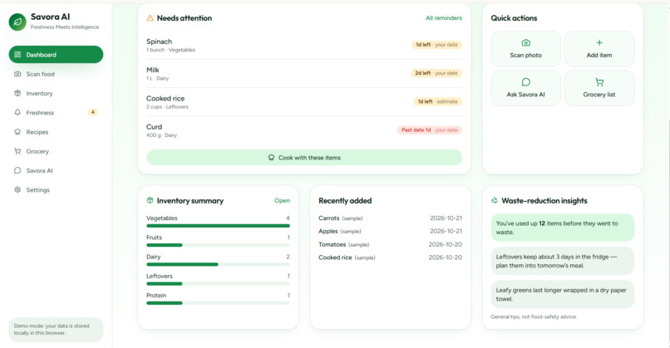The image size is (670, 348).
Task: Click Spinach's "1d left · your date" badge
Action: tap(436, 44)
